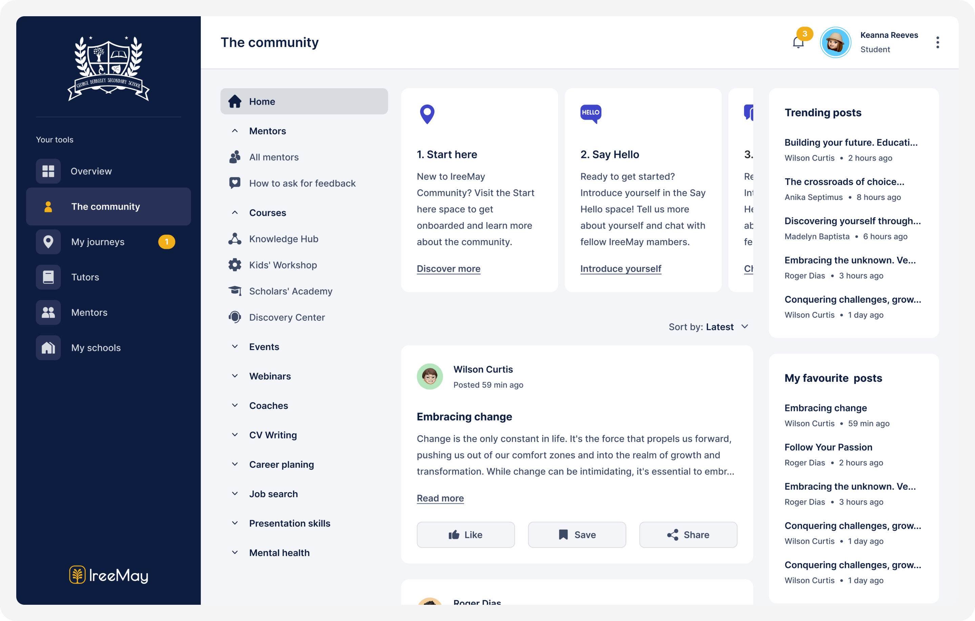The image size is (975, 621).
Task: Open Embracing the unknown in Trending posts
Action: coord(850,260)
